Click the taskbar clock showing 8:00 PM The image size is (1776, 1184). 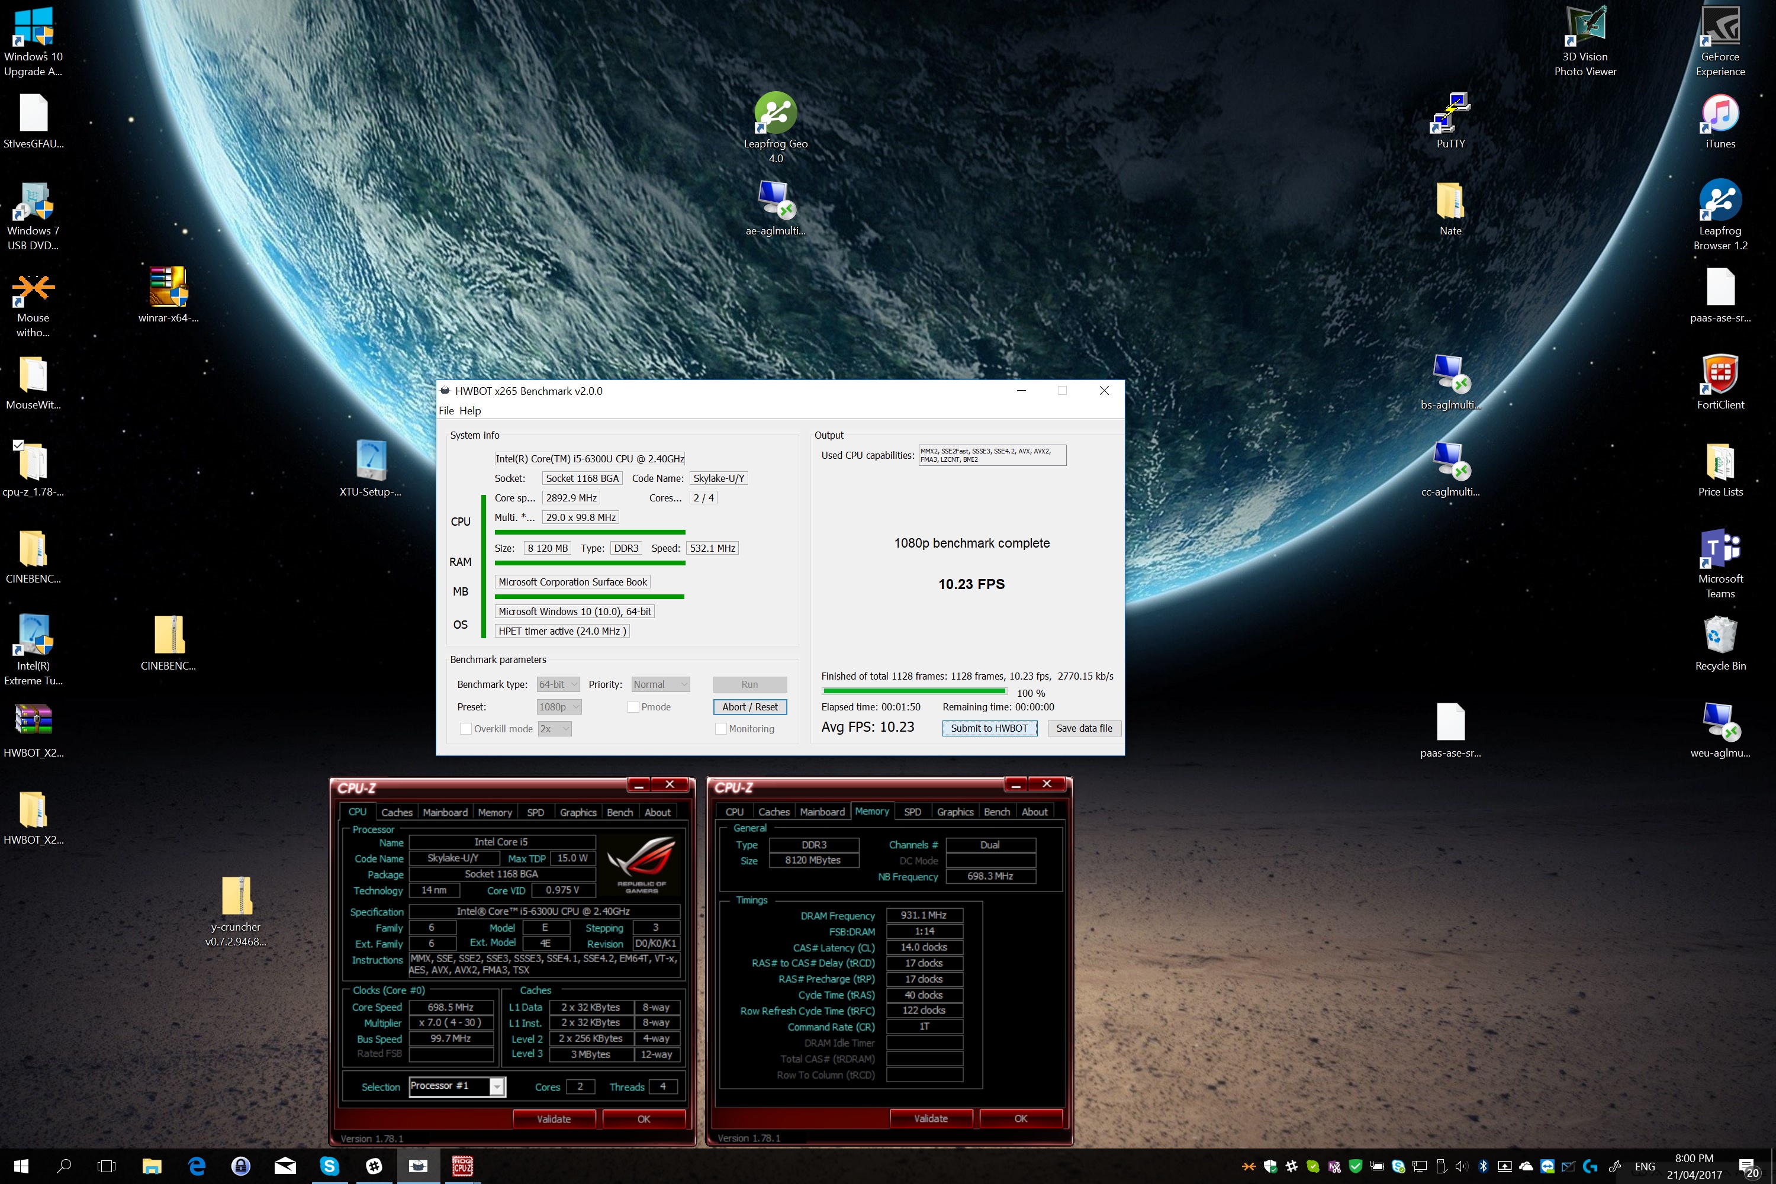click(1694, 1166)
